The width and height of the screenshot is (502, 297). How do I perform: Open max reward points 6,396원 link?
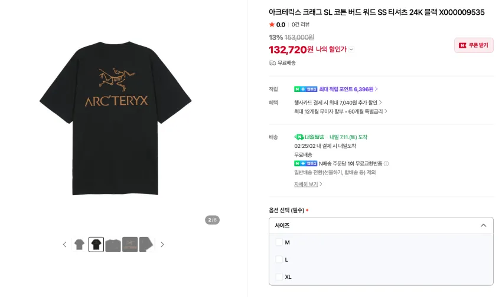(x=348, y=89)
